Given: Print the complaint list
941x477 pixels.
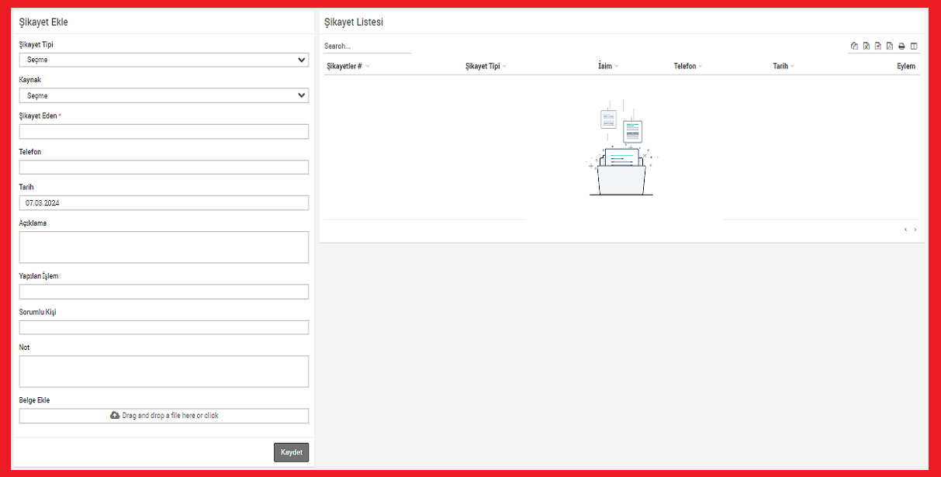Looking at the screenshot, I should tap(901, 47).
